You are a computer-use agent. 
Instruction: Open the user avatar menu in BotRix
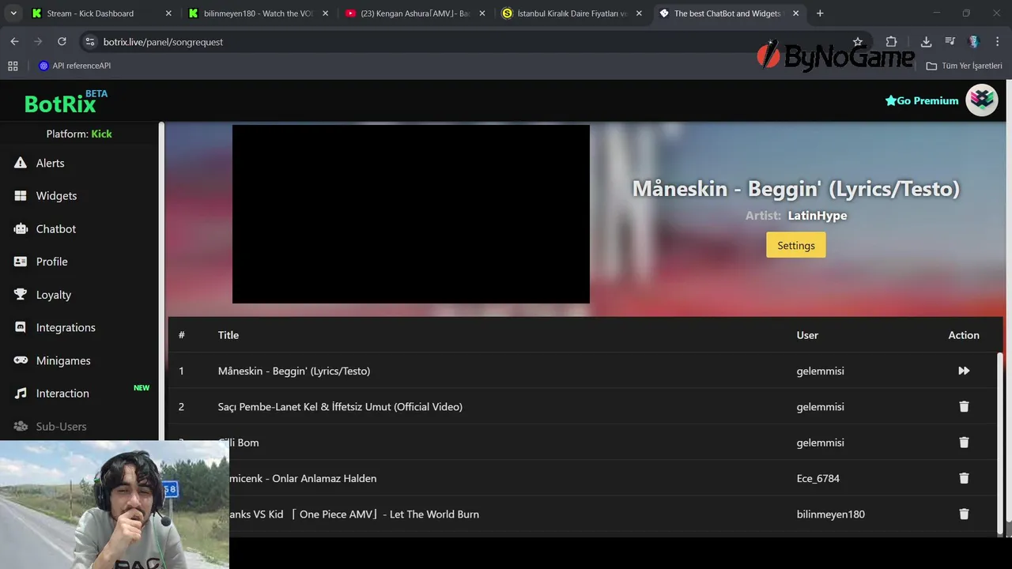coord(982,100)
